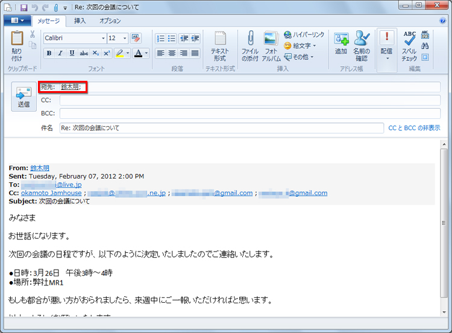Toggle Subscript formatting
The width and height of the screenshot is (452, 333).
[x=95, y=53]
